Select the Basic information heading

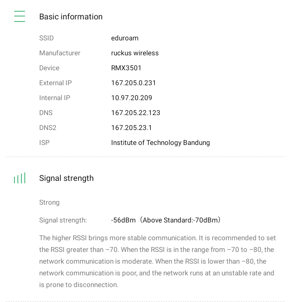[x=71, y=17]
